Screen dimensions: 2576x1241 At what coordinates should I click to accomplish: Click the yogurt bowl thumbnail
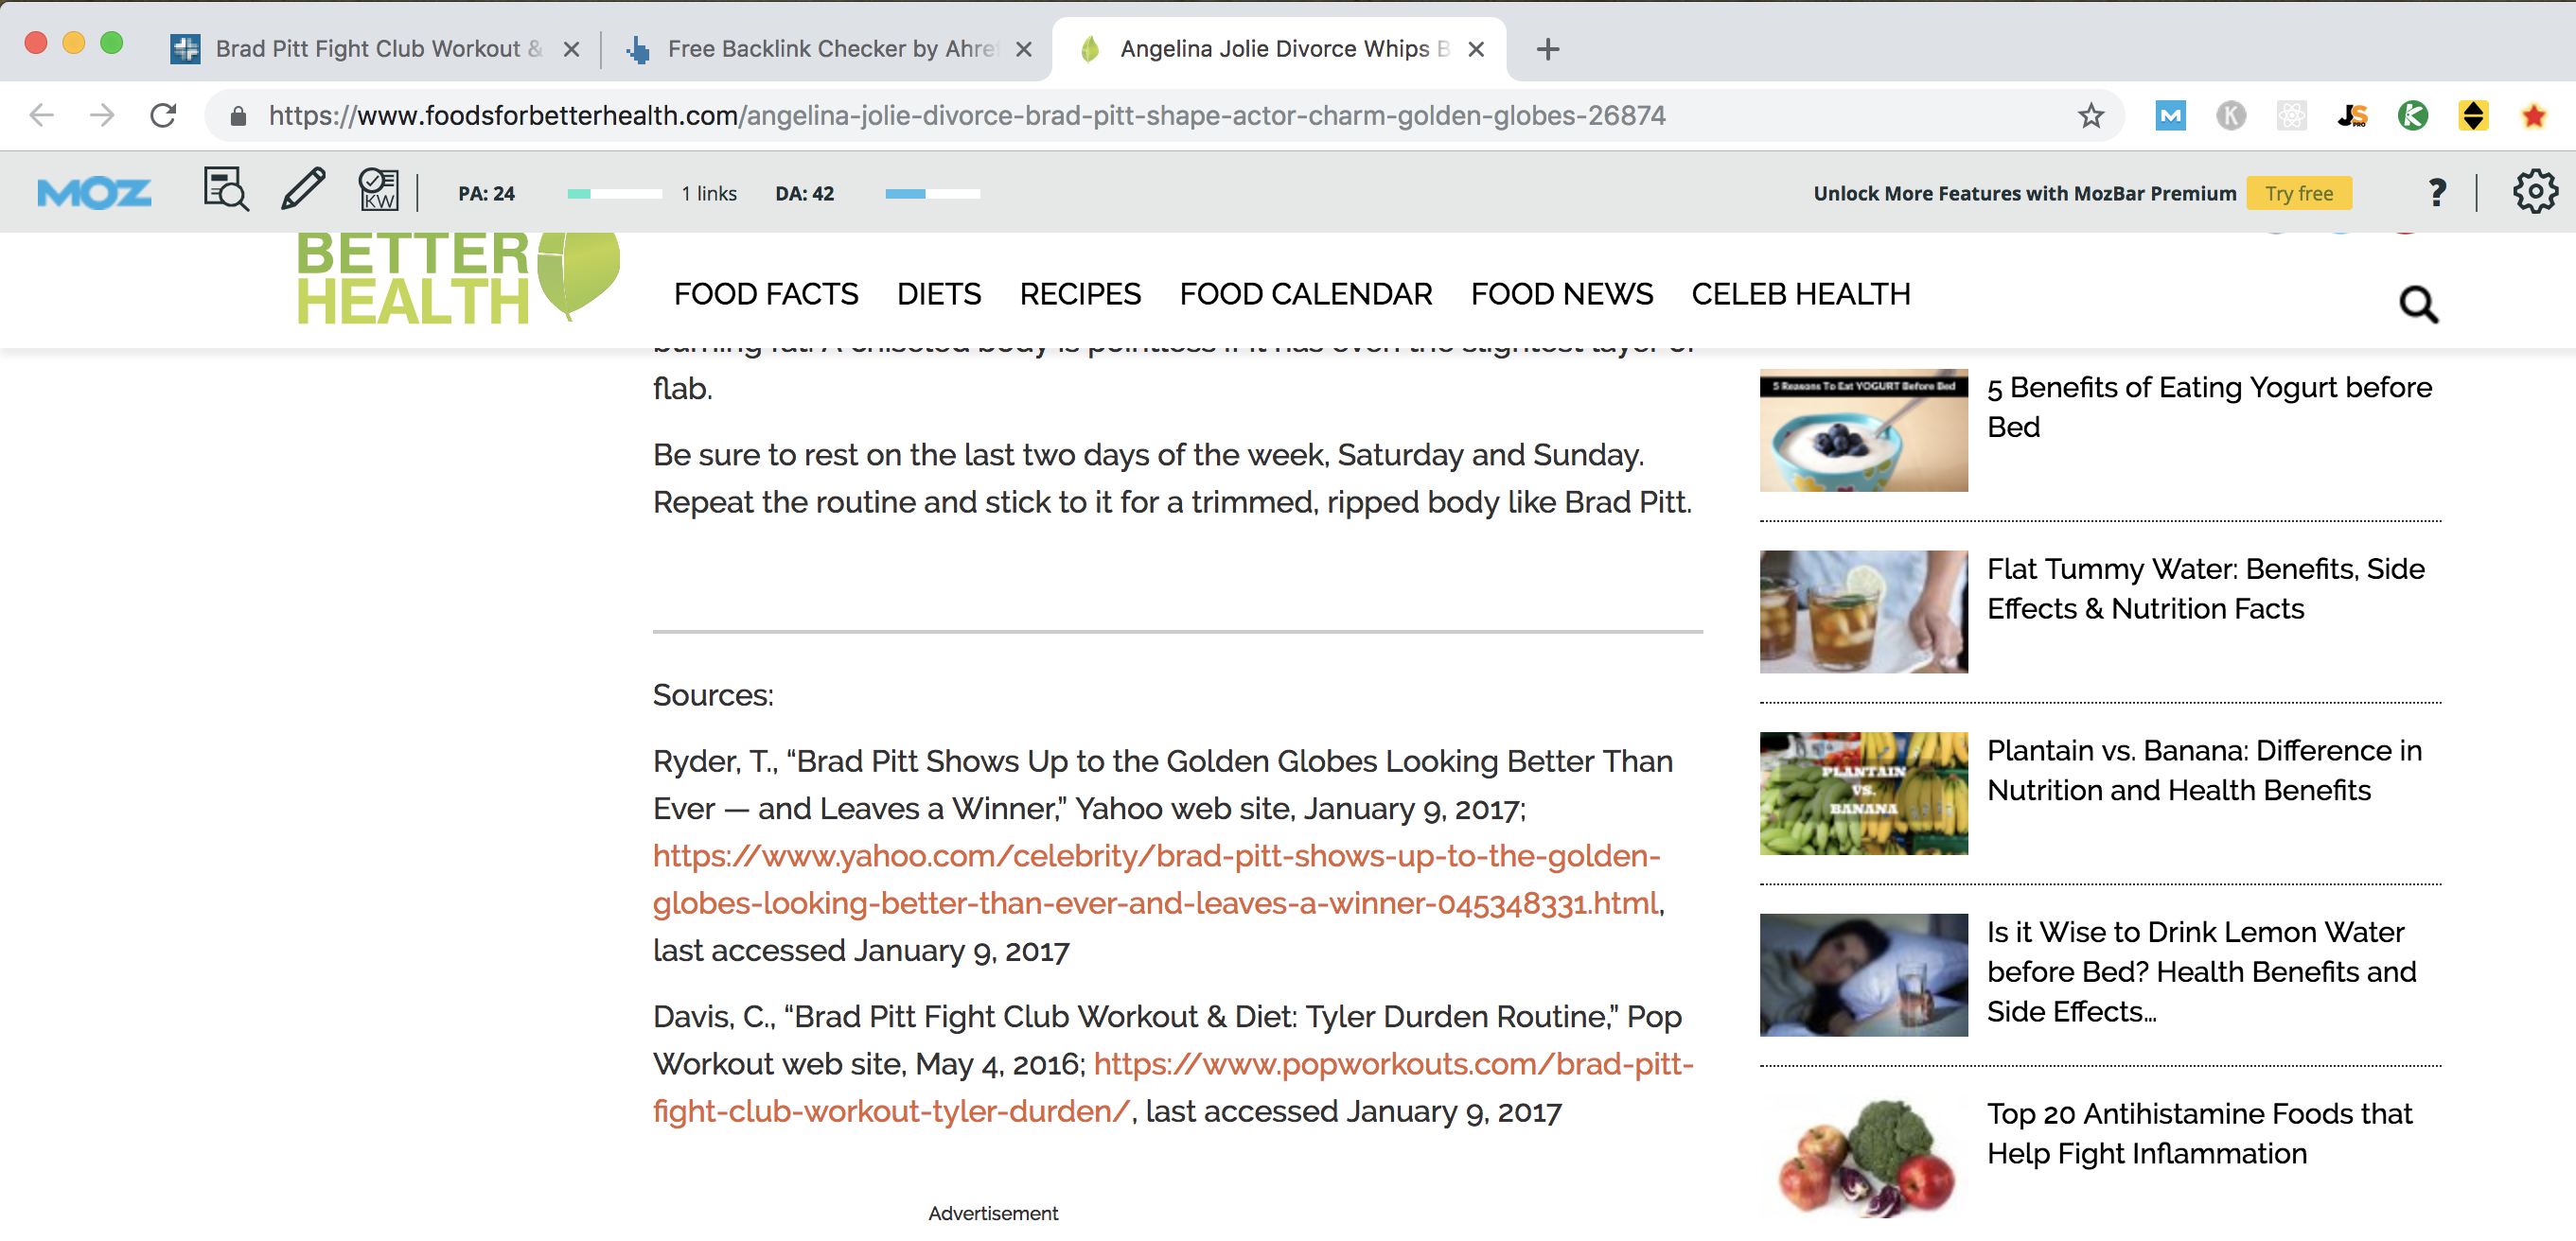point(1863,429)
